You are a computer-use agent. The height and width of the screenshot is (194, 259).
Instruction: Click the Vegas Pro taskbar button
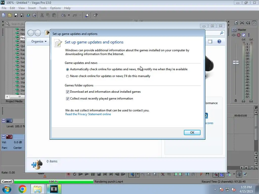pyautogui.click(x=54, y=189)
